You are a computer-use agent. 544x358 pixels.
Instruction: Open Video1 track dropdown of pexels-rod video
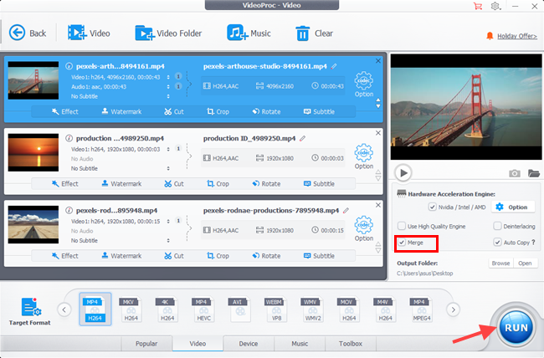[x=168, y=222]
